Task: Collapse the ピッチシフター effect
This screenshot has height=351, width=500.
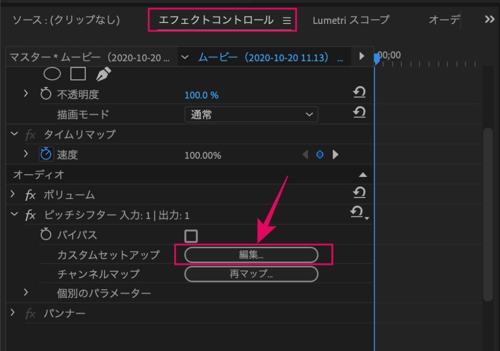Action: point(14,214)
